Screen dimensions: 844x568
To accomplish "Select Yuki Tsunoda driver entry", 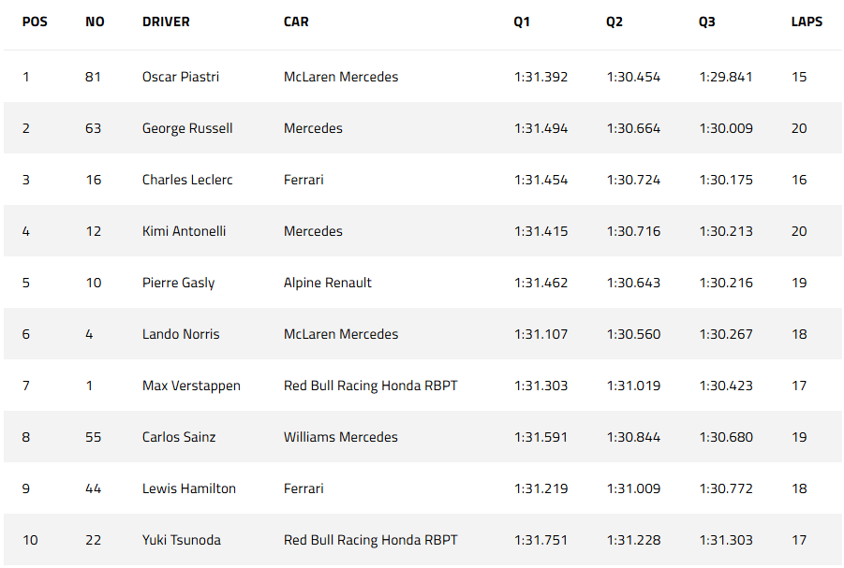I will pos(182,540).
